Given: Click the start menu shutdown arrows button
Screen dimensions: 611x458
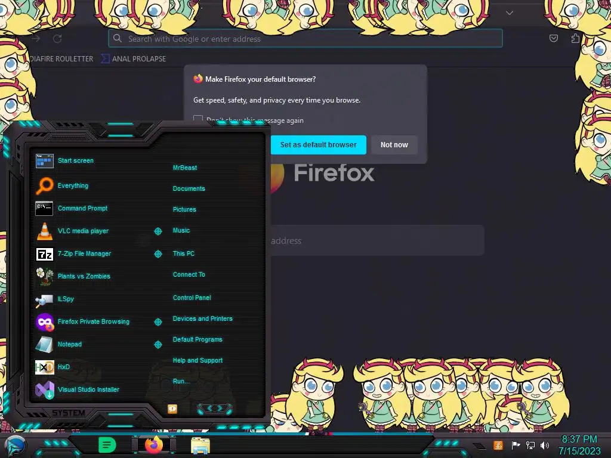Looking at the screenshot, I should click(215, 409).
